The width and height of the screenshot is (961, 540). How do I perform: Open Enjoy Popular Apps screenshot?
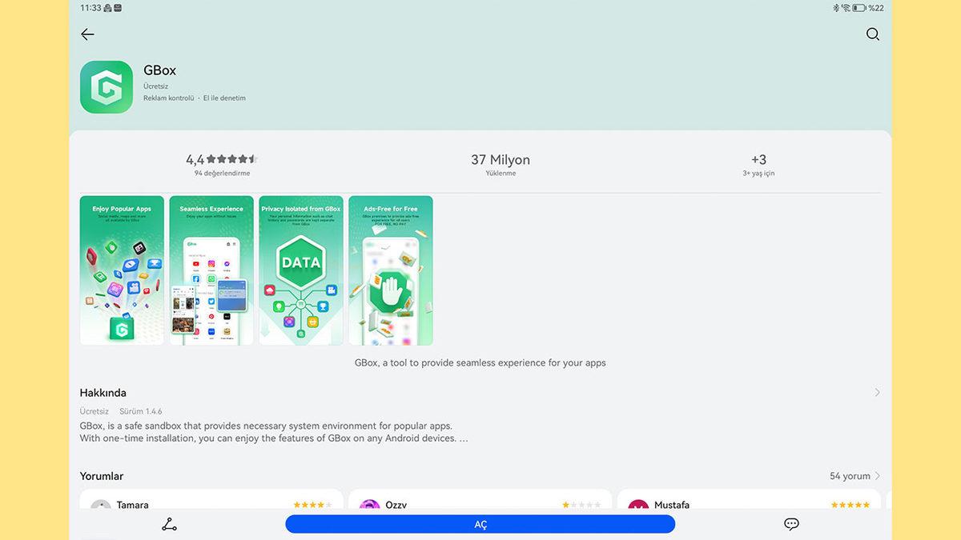pyautogui.click(x=122, y=270)
